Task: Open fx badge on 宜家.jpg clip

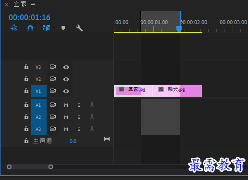Action: [x=122, y=89]
